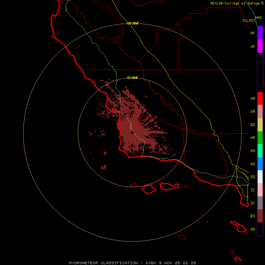Screen dimensions: 265x265
Task: Click the 'UK' legend label
Action: click(253, 46)
